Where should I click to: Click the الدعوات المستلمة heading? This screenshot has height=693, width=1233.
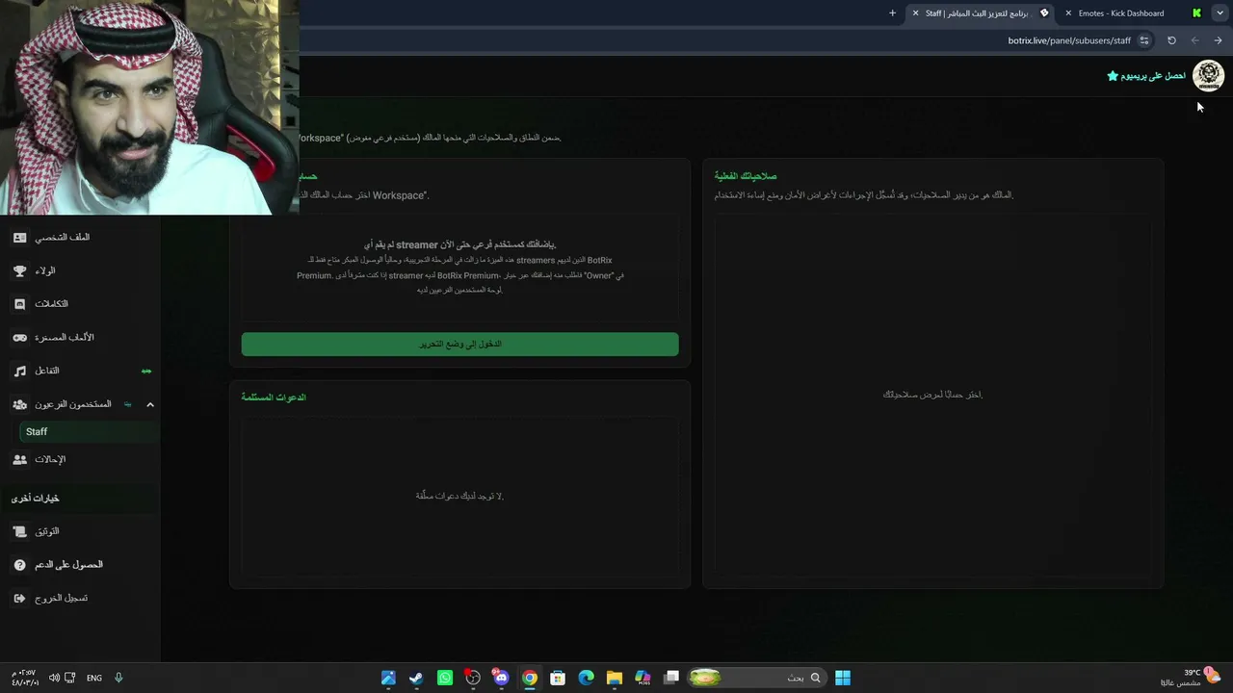tap(274, 398)
